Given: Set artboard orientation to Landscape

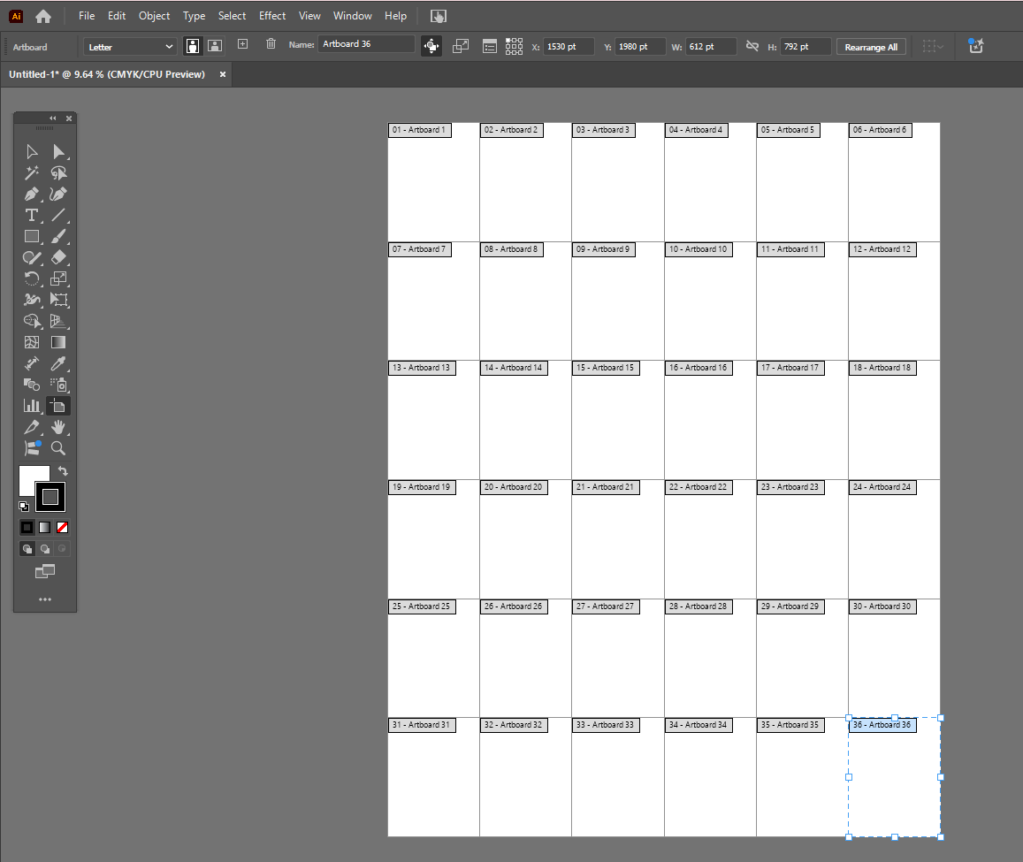Looking at the screenshot, I should [x=215, y=46].
